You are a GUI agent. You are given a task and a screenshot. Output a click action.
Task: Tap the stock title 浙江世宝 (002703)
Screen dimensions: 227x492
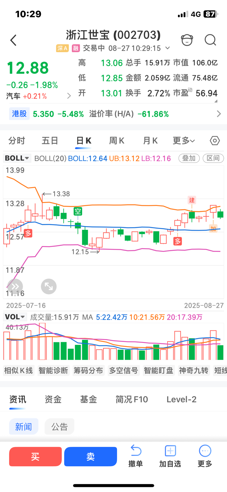pyautogui.click(x=113, y=35)
